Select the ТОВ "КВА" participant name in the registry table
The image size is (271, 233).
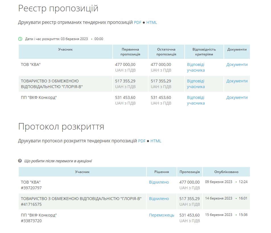tap(31, 65)
